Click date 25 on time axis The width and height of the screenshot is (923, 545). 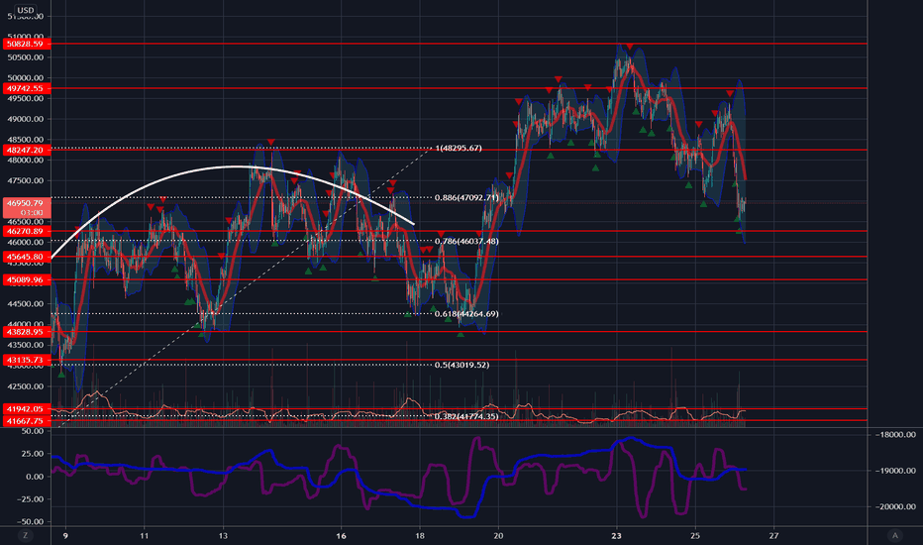pyautogui.click(x=695, y=535)
